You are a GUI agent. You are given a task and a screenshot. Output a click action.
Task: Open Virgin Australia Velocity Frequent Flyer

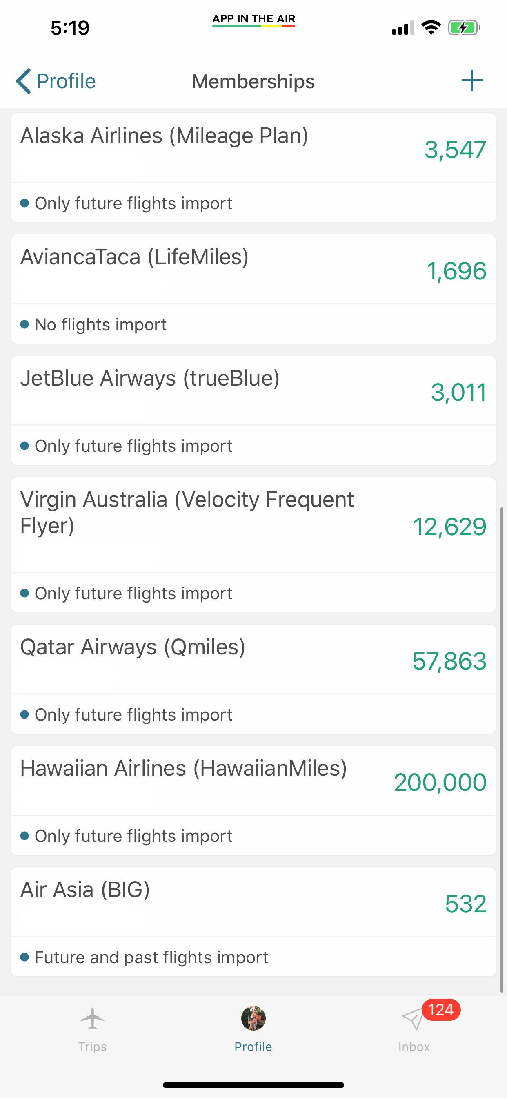(x=187, y=512)
